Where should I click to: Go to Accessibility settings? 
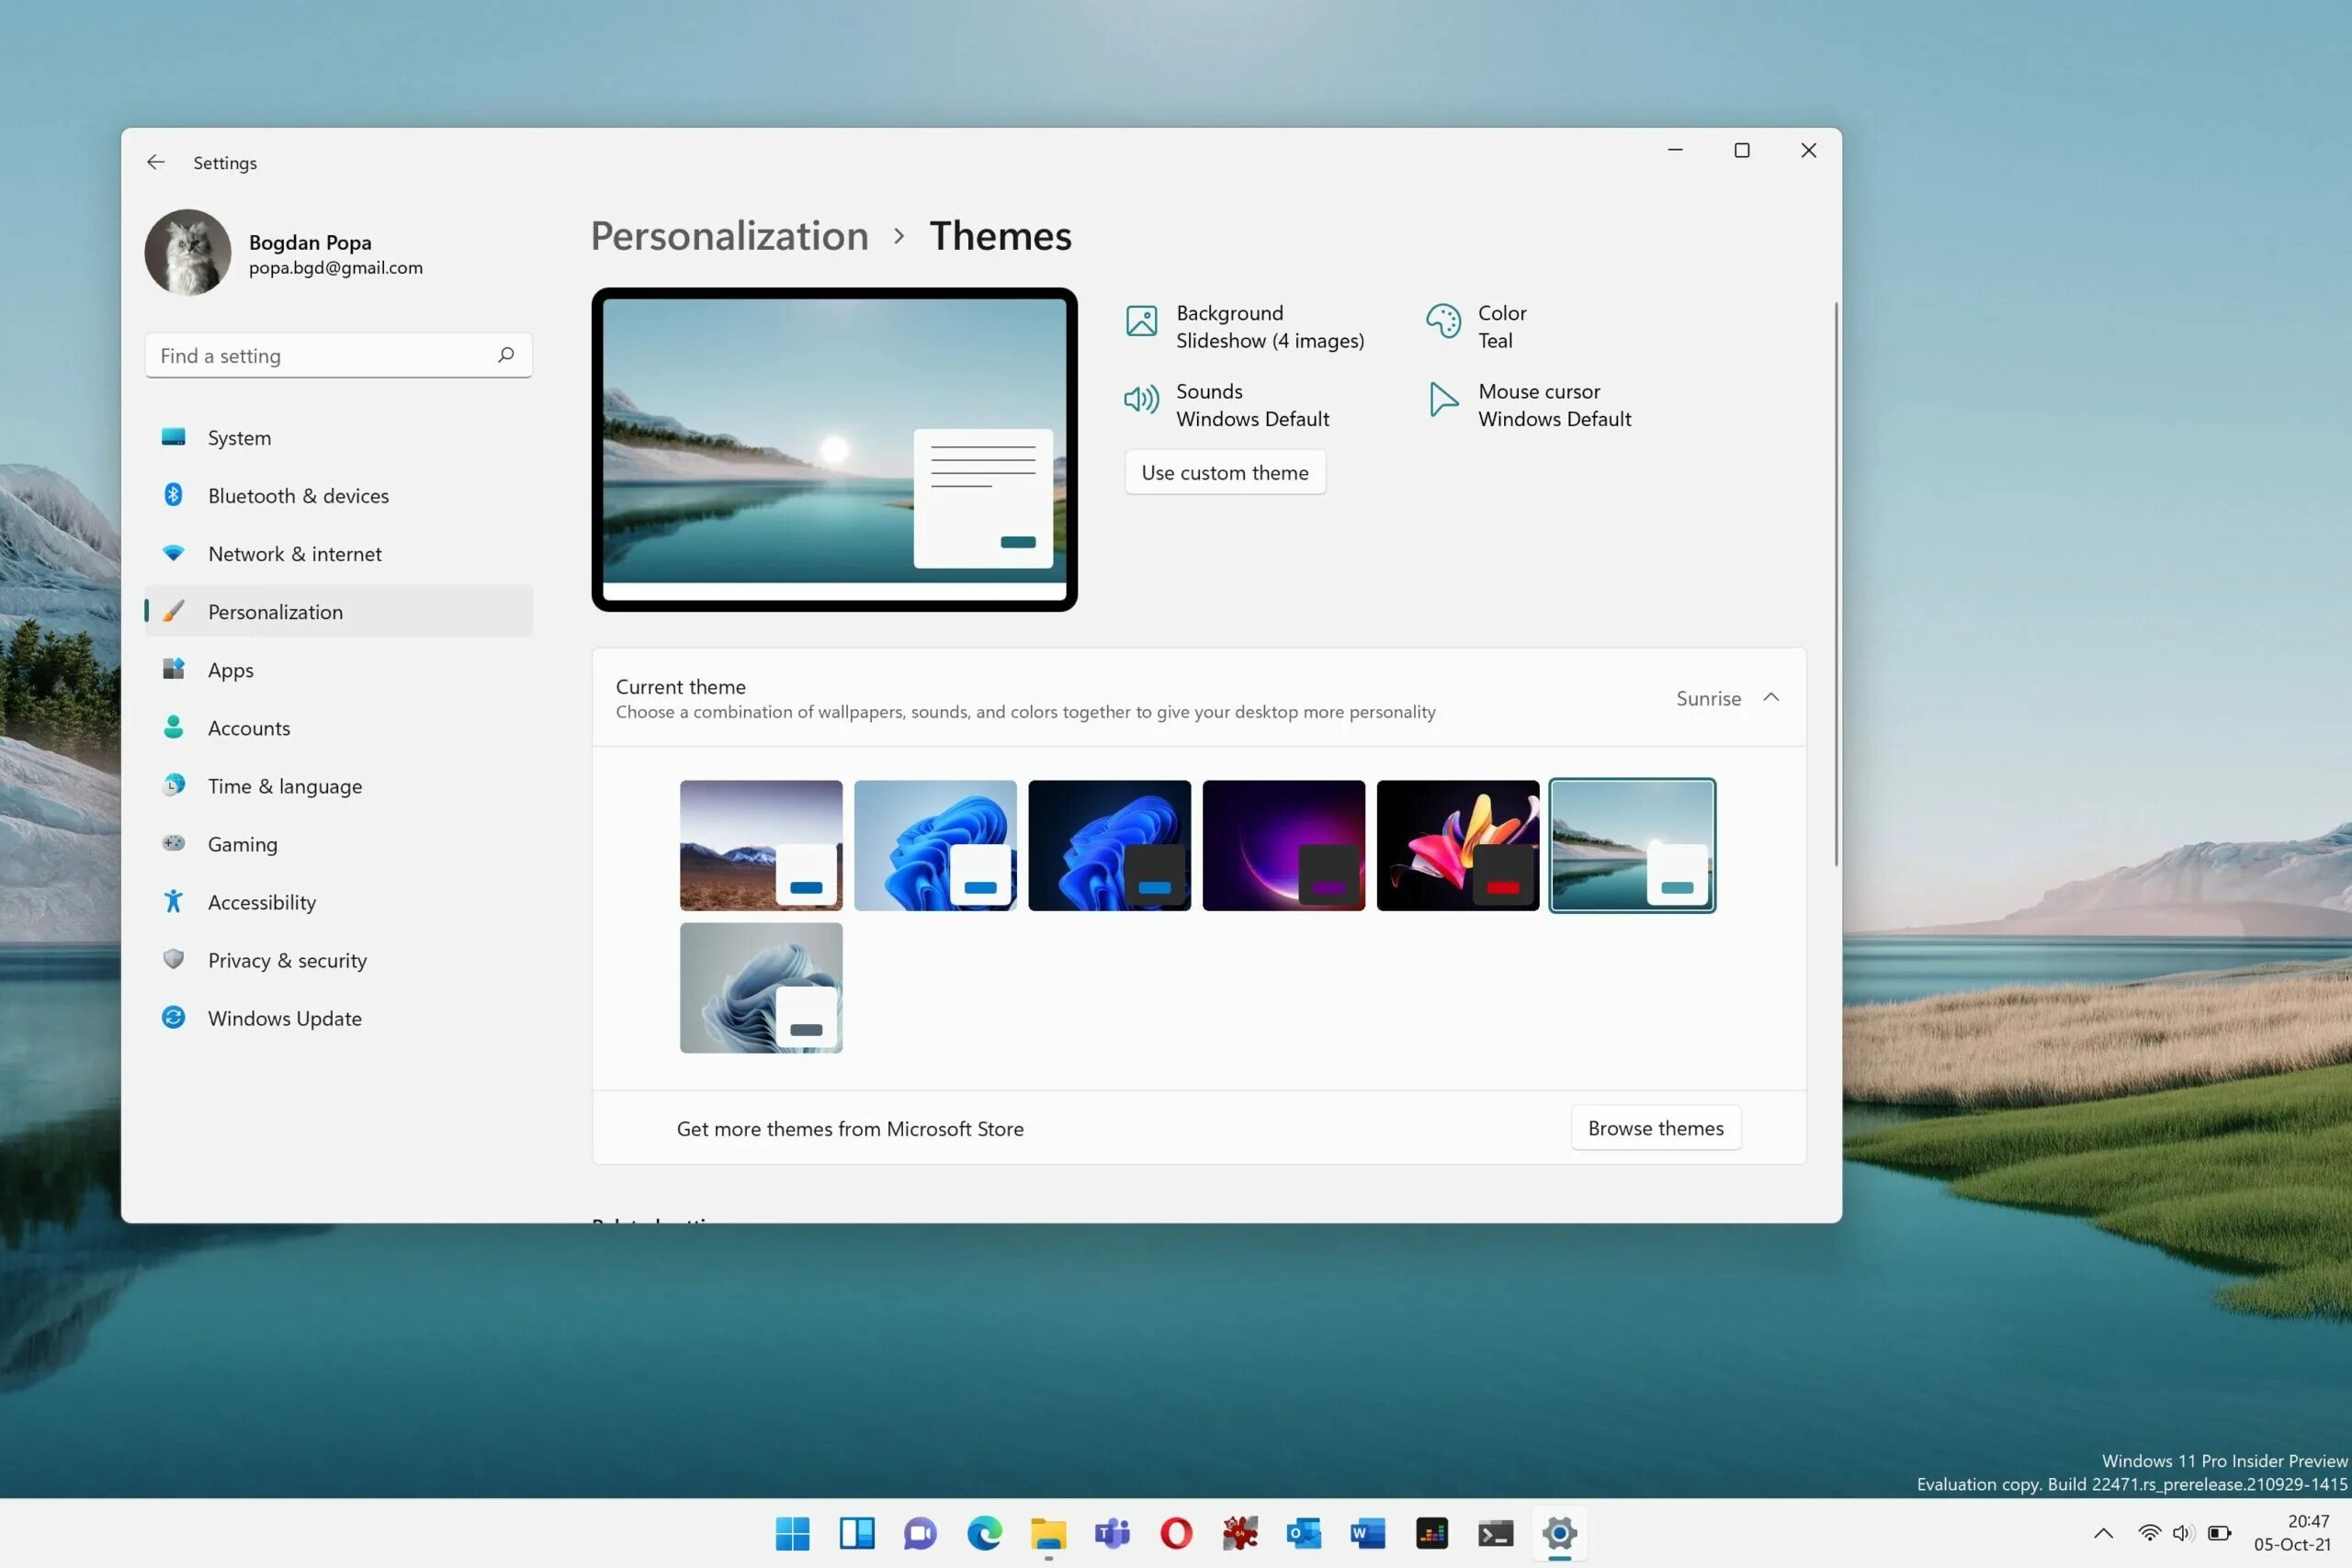click(x=261, y=902)
